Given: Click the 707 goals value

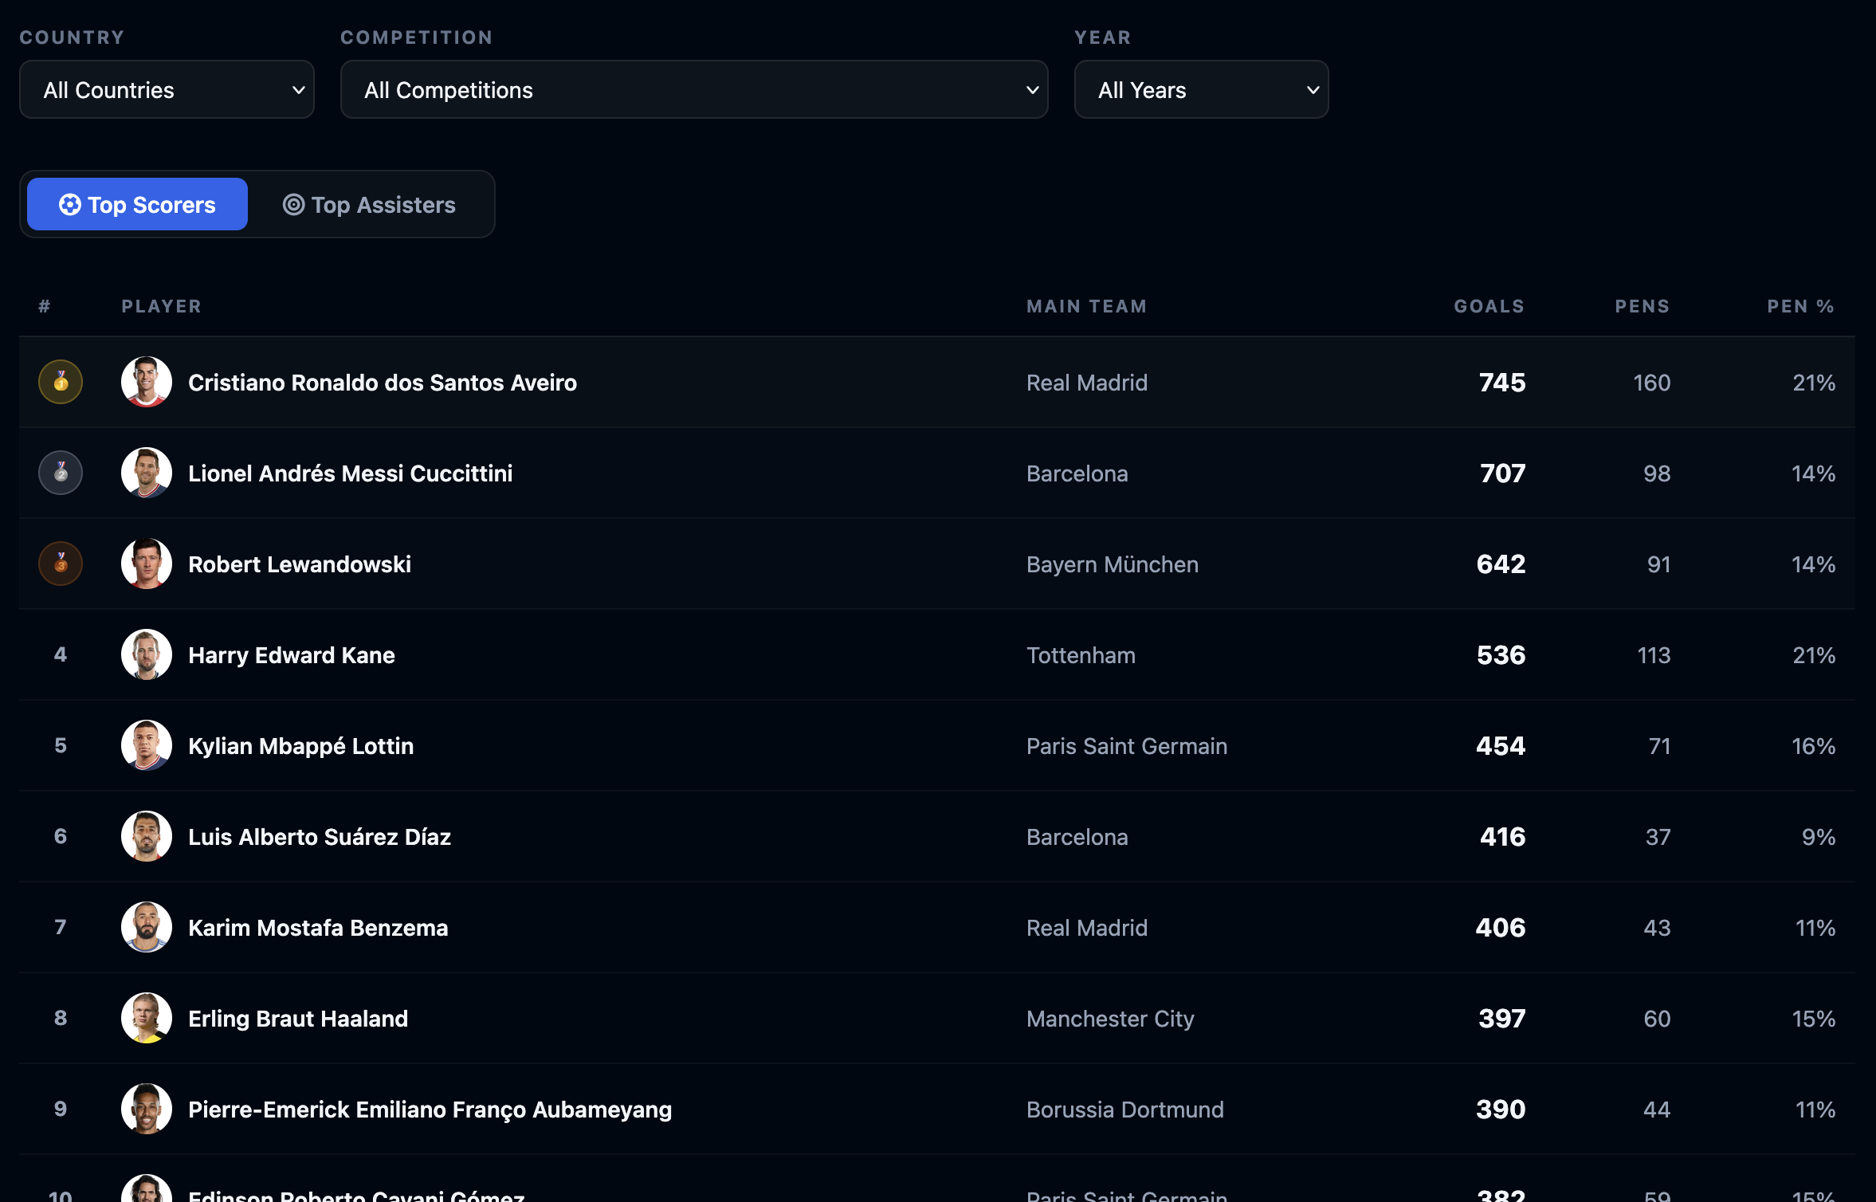Looking at the screenshot, I should 1502,473.
